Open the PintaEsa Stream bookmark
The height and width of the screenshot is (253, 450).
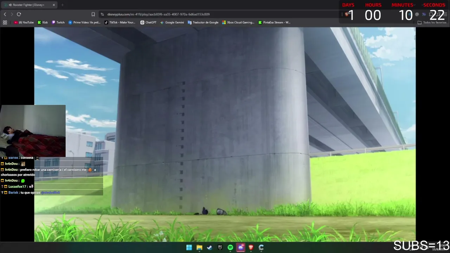(274, 22)
